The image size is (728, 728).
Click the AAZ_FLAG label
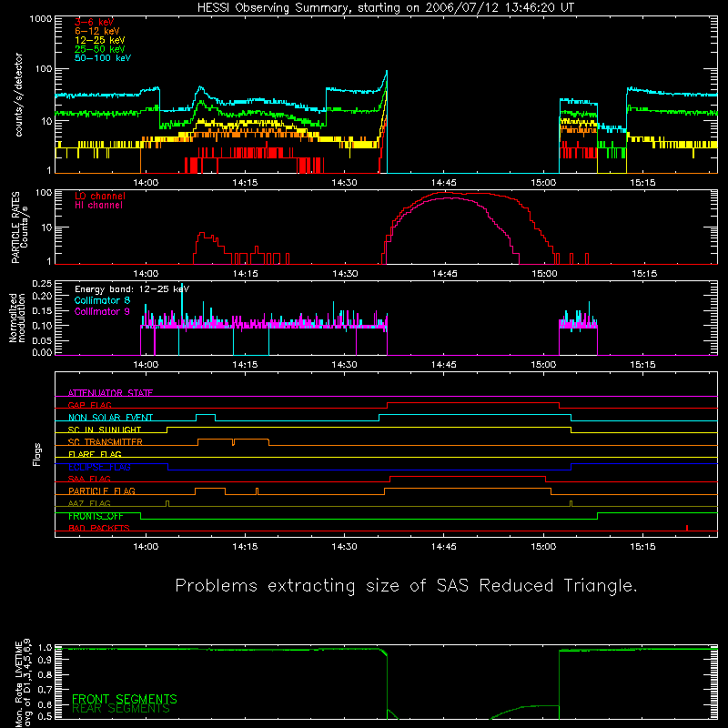(x=89, y=503)
